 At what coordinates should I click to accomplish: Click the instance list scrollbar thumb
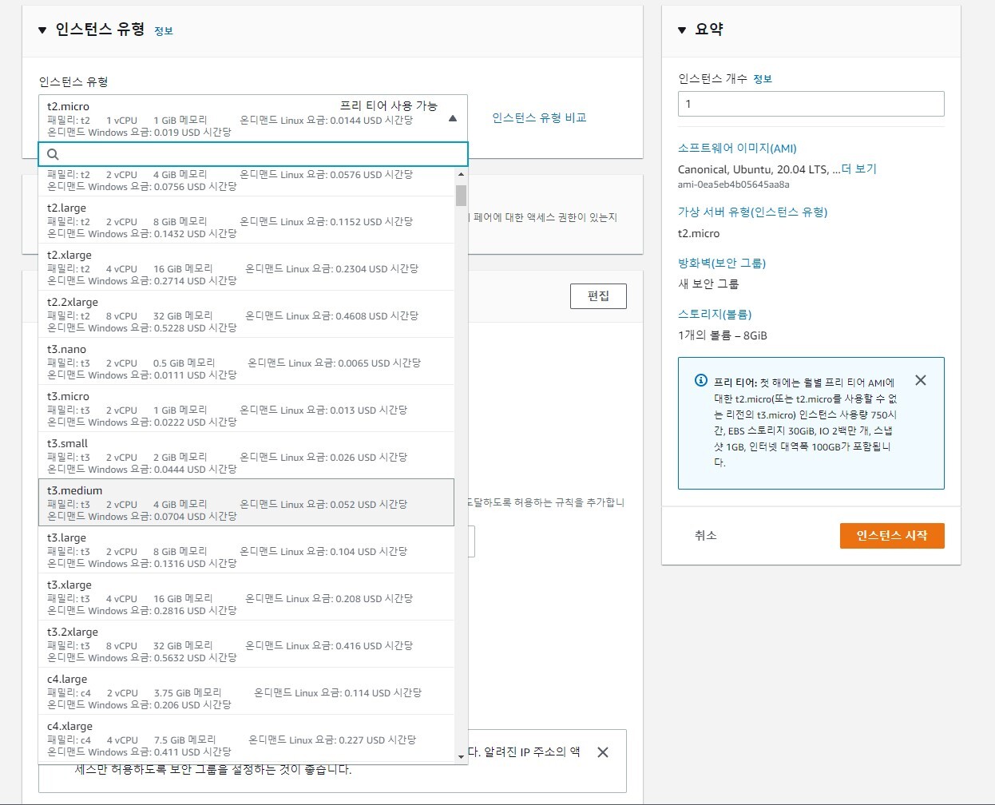click(461, 196)
